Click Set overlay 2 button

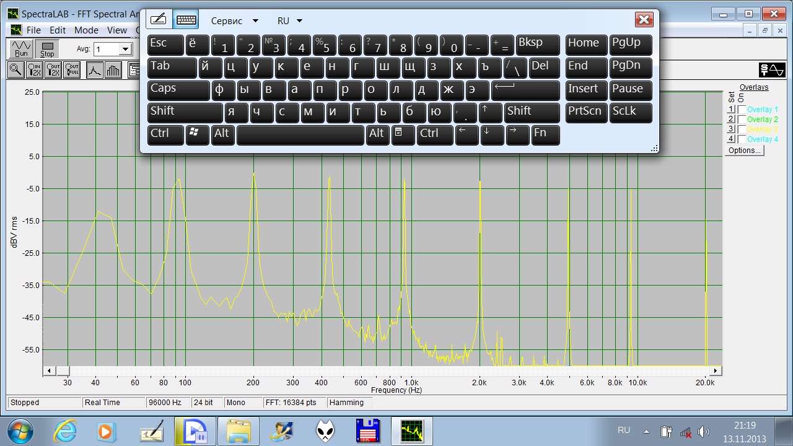click(731, 120)
